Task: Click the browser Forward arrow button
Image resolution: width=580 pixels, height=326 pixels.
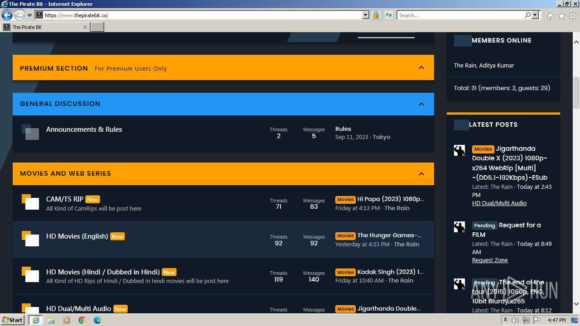Action: [19, 15]
